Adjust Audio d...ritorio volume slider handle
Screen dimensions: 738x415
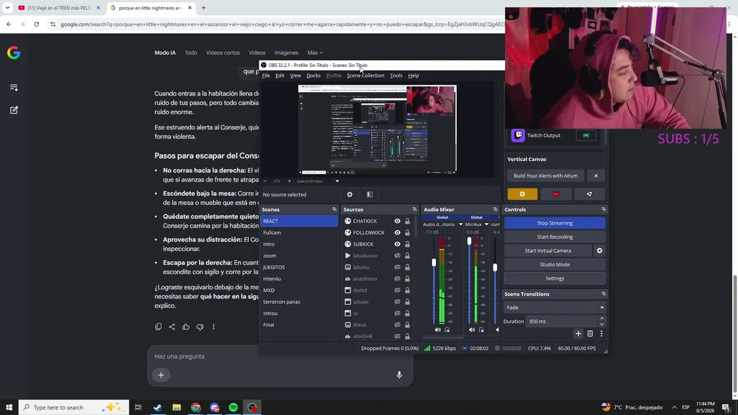coord(434,263)
